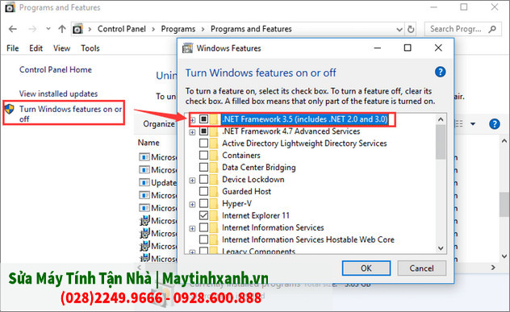Click the Programs list scroll up arrow
Viewport: 510px width, 312px height.
point(504,141)
